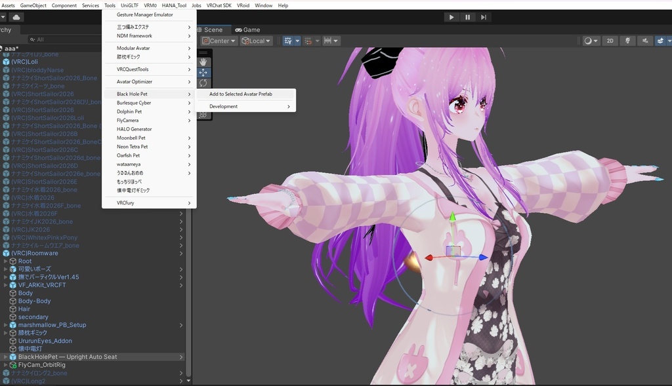Select FlyCam_OrbitRig in the hierarchy
The image size is (672, 386).
pyautogui.click(x=41, y=365)
